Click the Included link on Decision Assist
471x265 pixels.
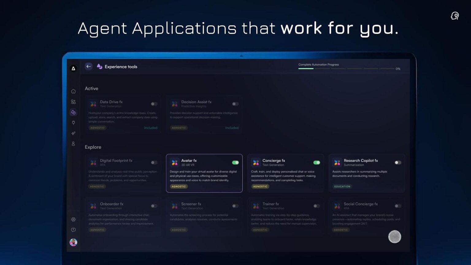(232, 128)
